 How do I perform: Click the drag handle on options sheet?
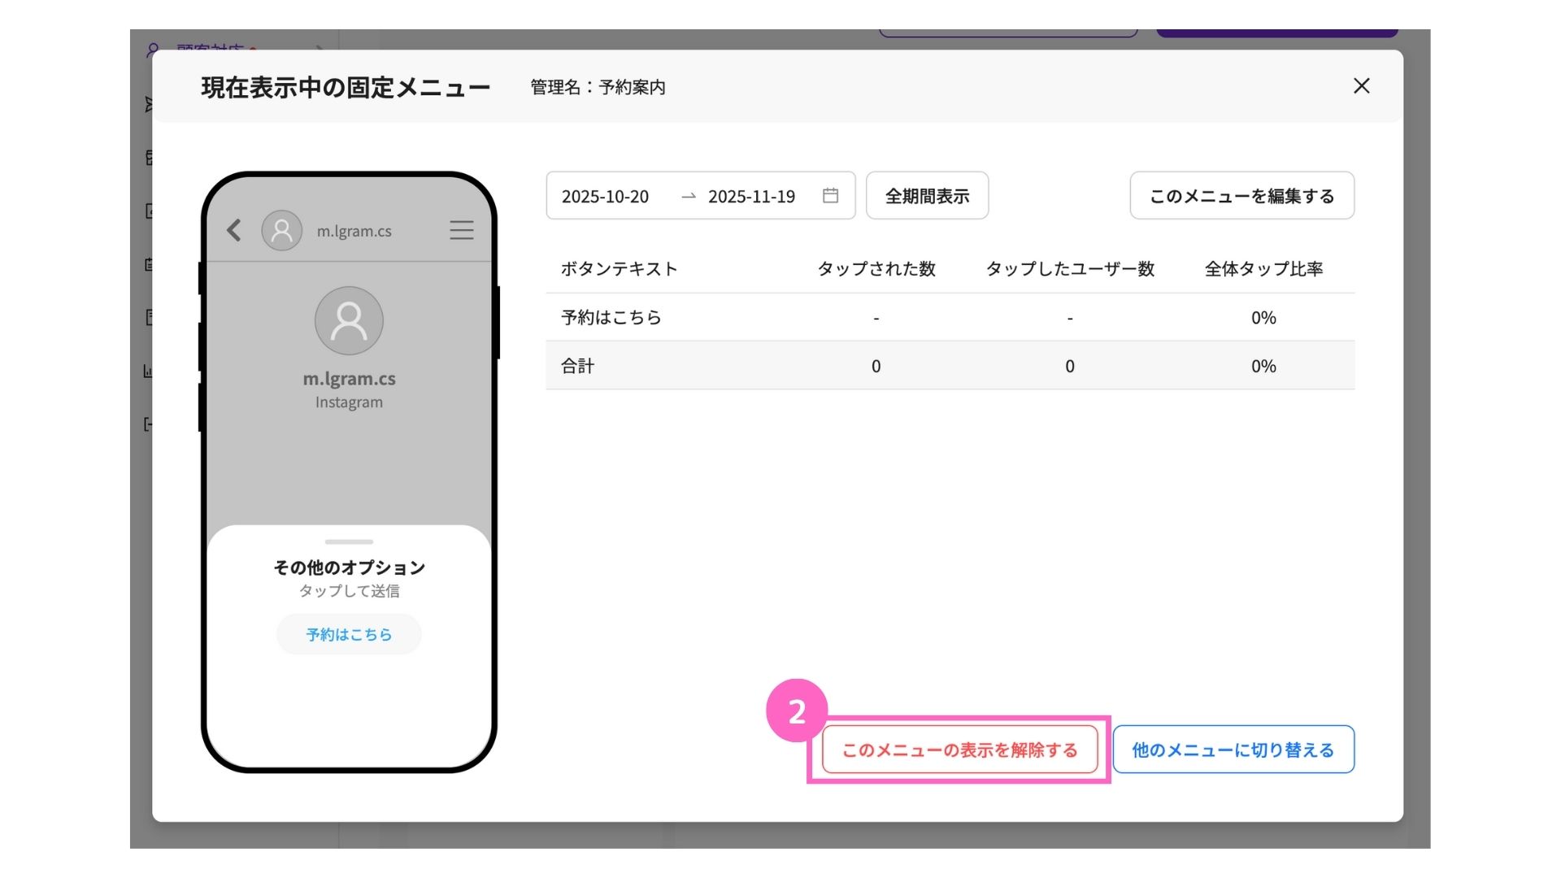(x=349, y=541)
